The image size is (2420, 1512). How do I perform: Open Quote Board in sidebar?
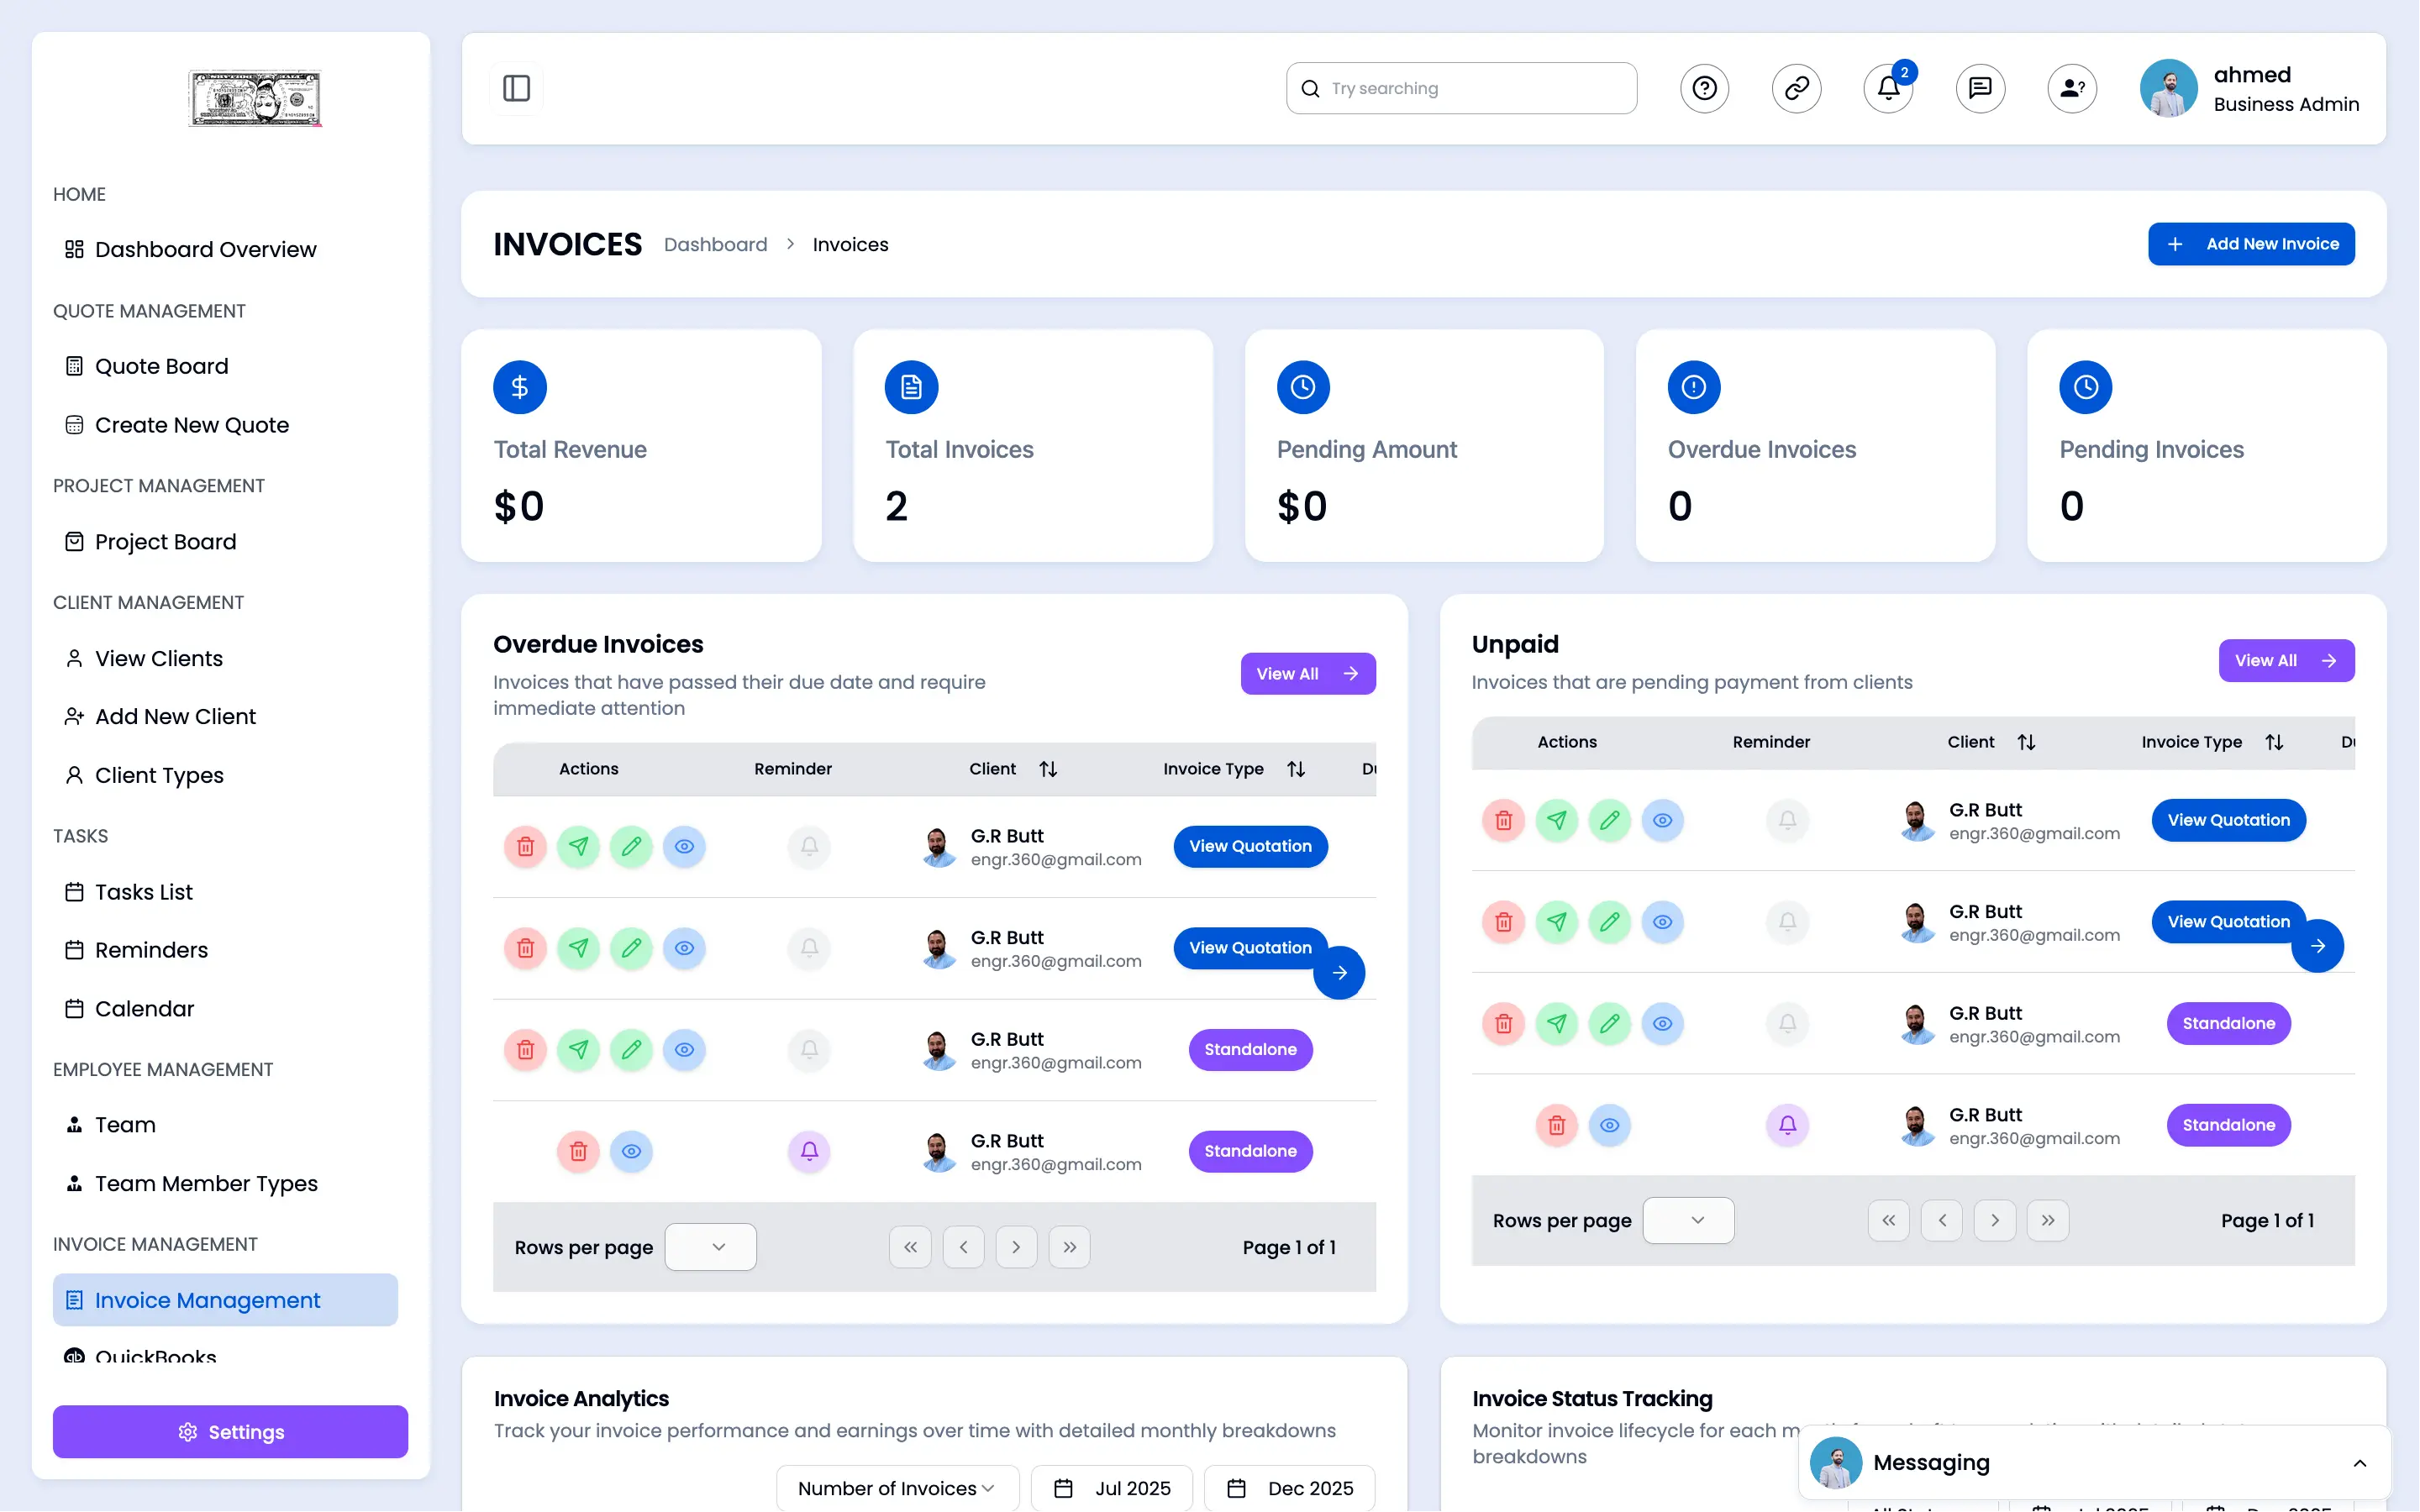[x=161, y=366]
